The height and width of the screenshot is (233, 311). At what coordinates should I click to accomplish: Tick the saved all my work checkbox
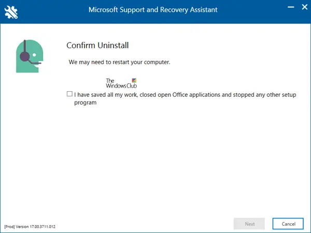69,94
